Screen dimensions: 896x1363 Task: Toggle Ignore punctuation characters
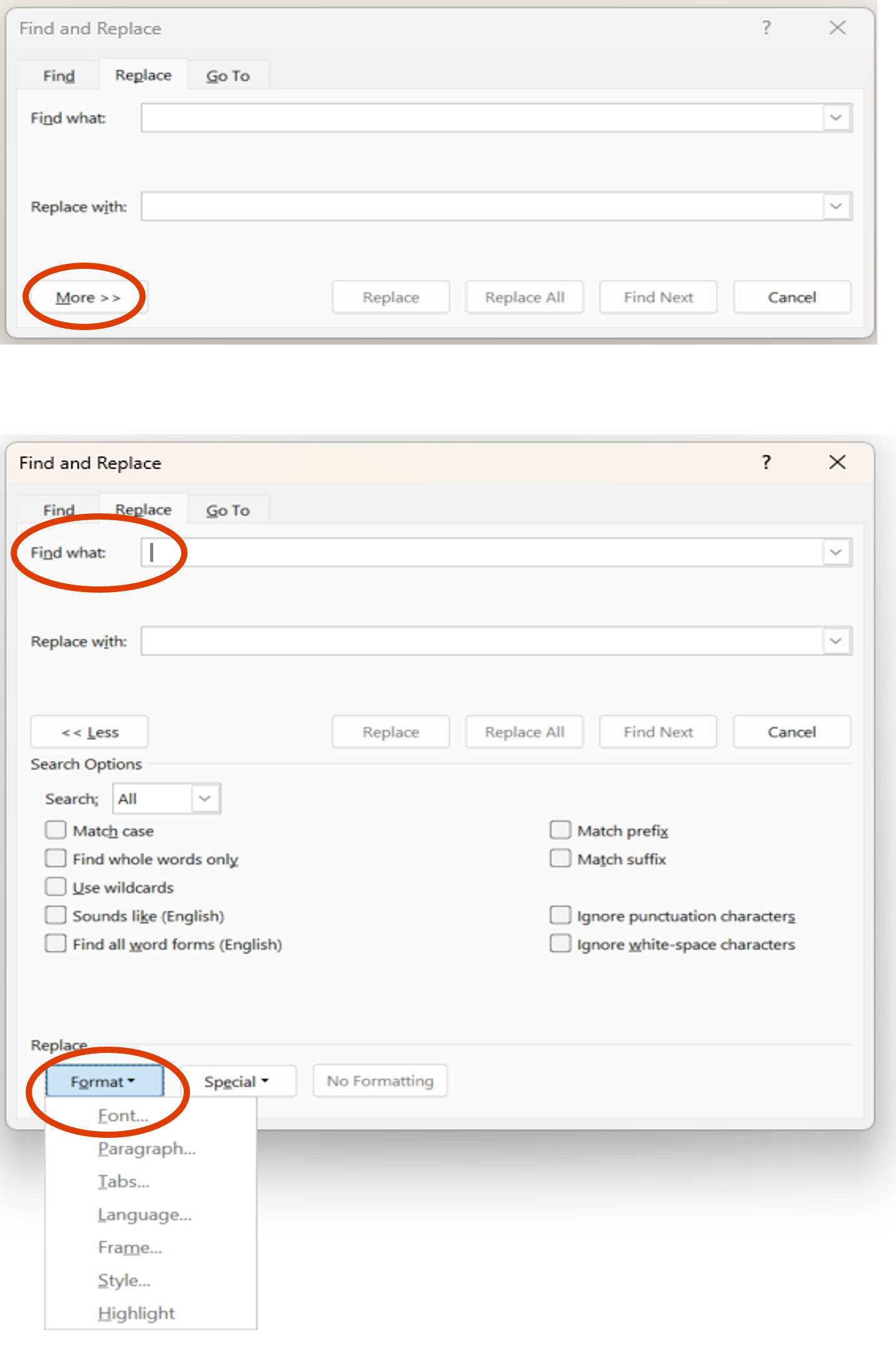pos(560,915)
